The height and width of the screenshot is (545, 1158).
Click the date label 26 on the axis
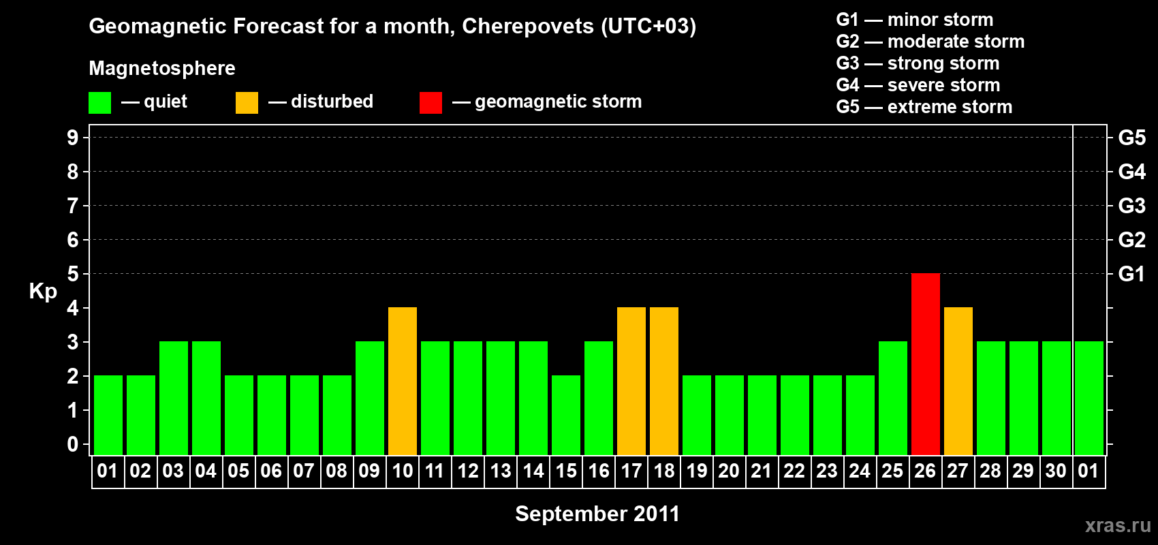[x=925, y=471]
